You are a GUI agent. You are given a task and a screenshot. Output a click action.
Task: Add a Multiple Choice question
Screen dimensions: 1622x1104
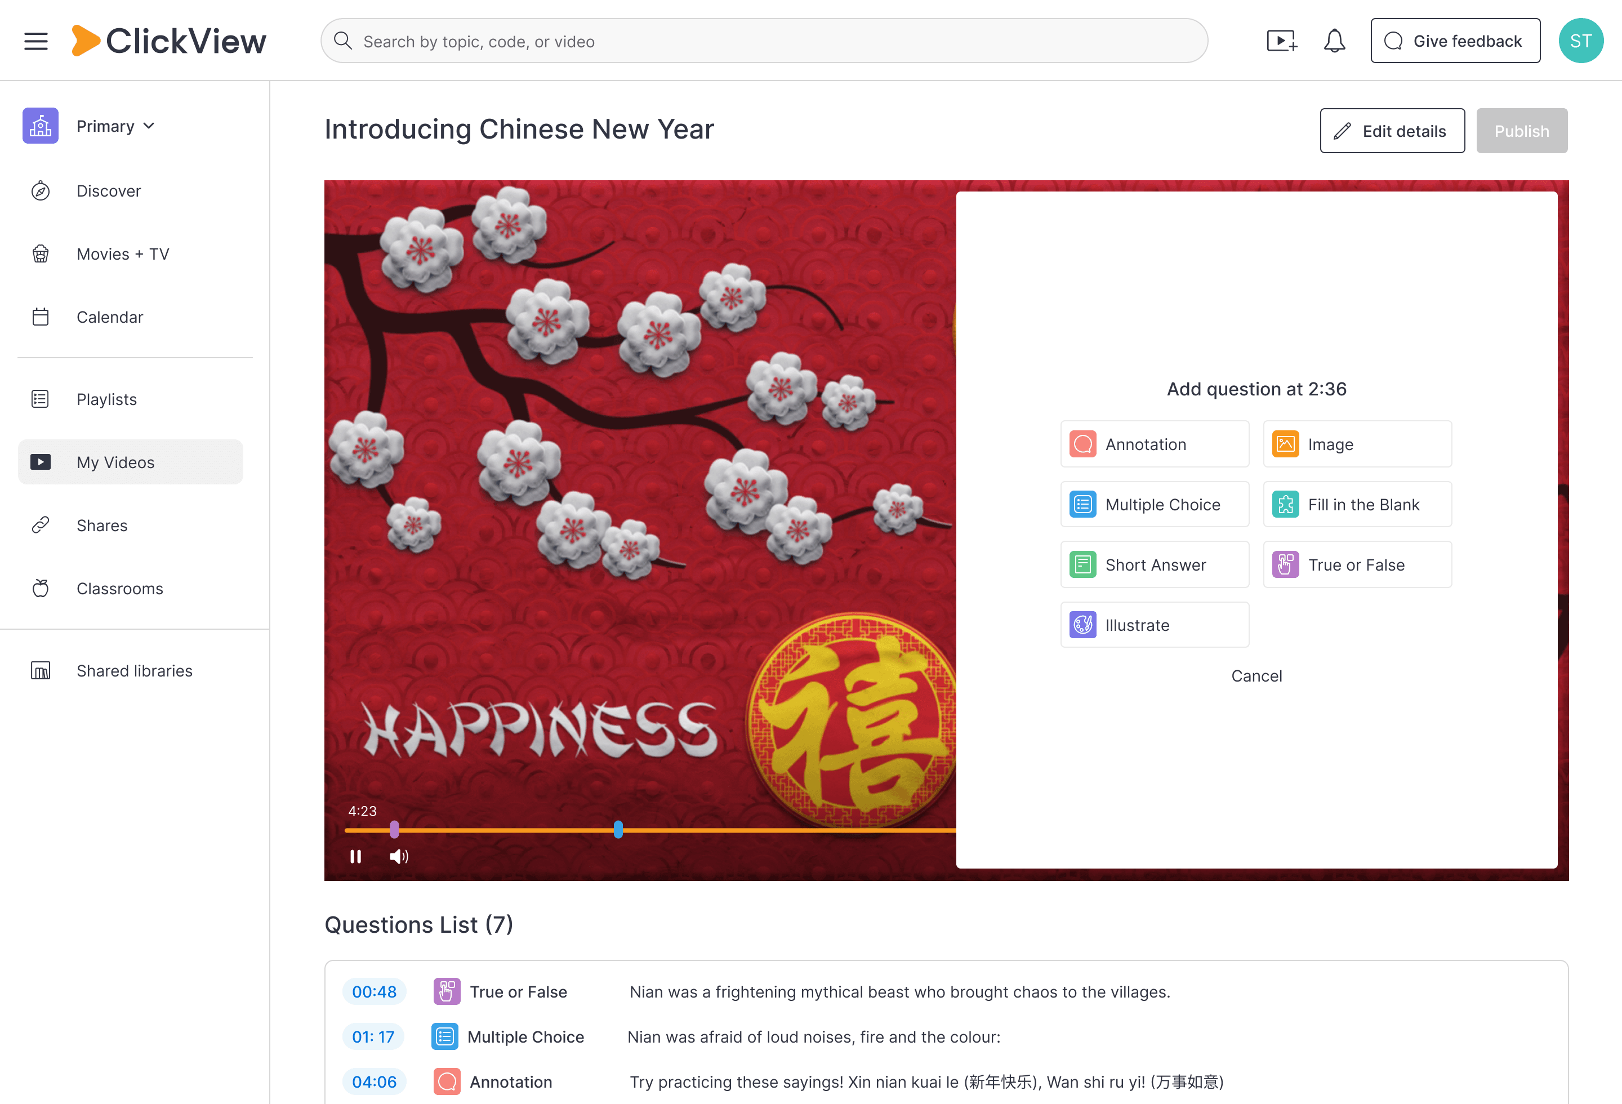(1155, 505)
